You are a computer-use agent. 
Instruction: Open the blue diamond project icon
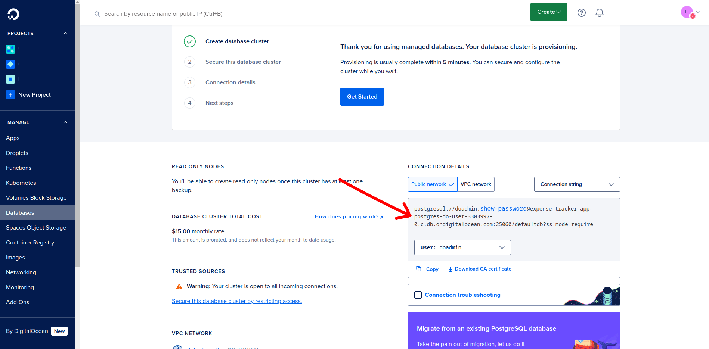coord(10,64)
